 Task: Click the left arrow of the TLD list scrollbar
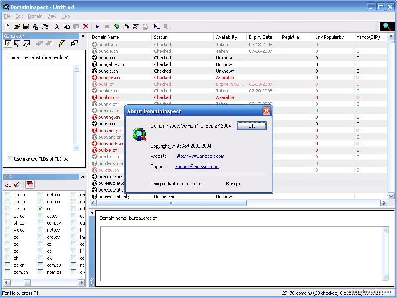pos(7,282)
